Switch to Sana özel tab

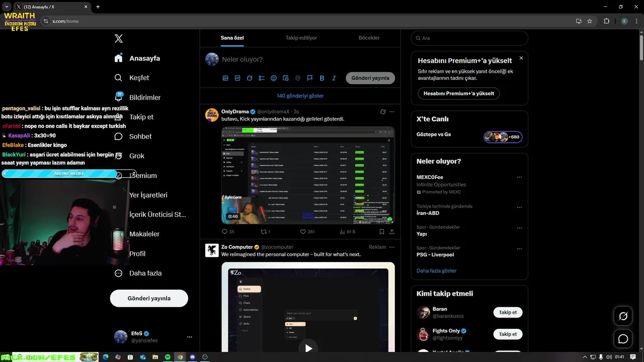(232, 38)
